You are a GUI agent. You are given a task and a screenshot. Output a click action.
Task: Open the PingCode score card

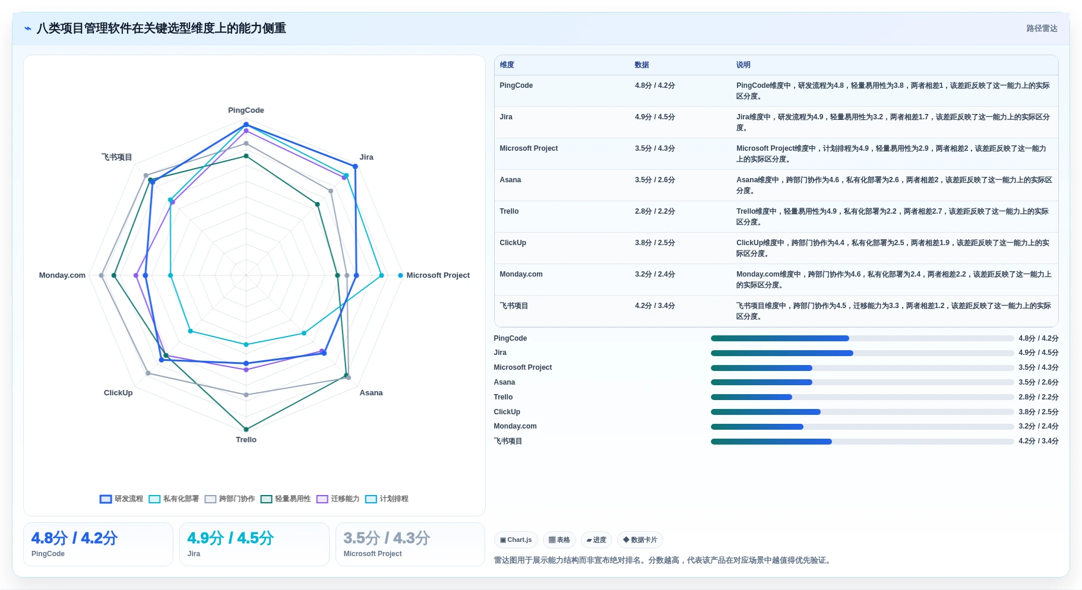pyautogui.click(x=98, y=544)
